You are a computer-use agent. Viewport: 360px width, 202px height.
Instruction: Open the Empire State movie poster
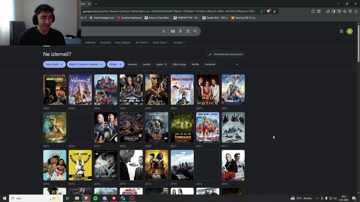coord(233,165)
